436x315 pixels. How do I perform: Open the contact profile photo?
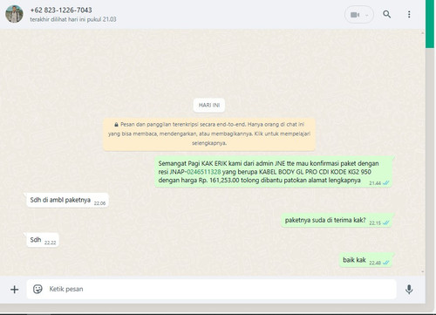click(x=14, y=14)
